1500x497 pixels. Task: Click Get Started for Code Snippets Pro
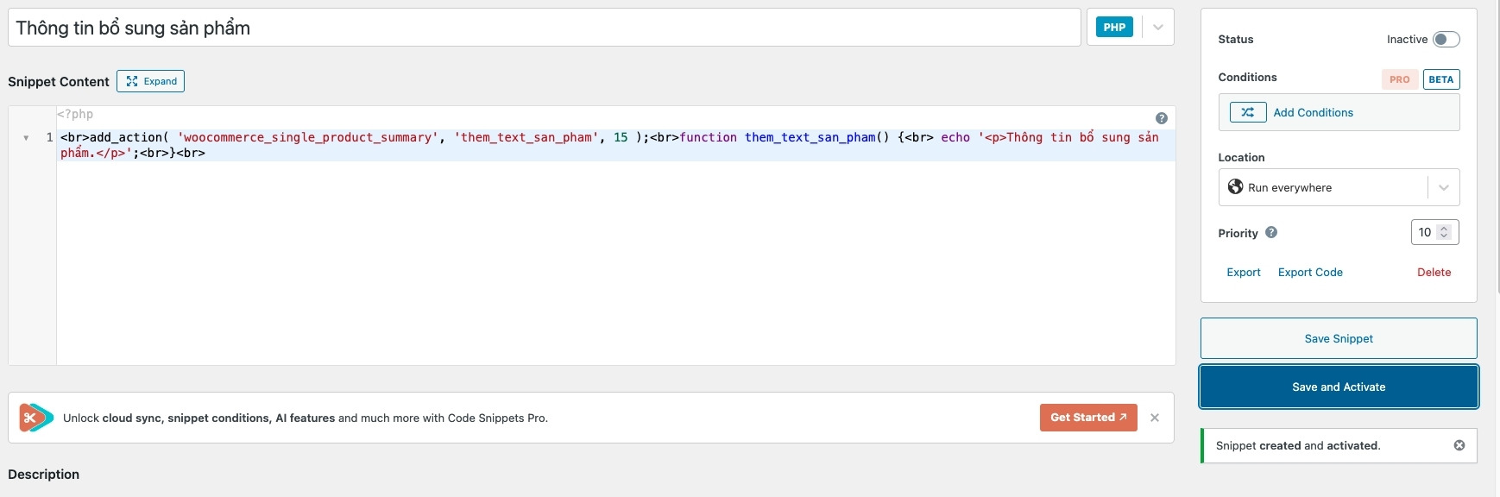click(x=1088, y=418)
